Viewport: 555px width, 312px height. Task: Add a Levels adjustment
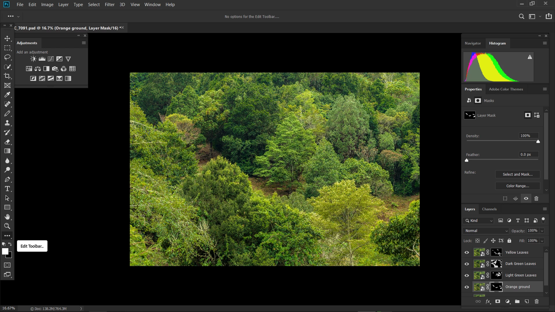(42, 59)
